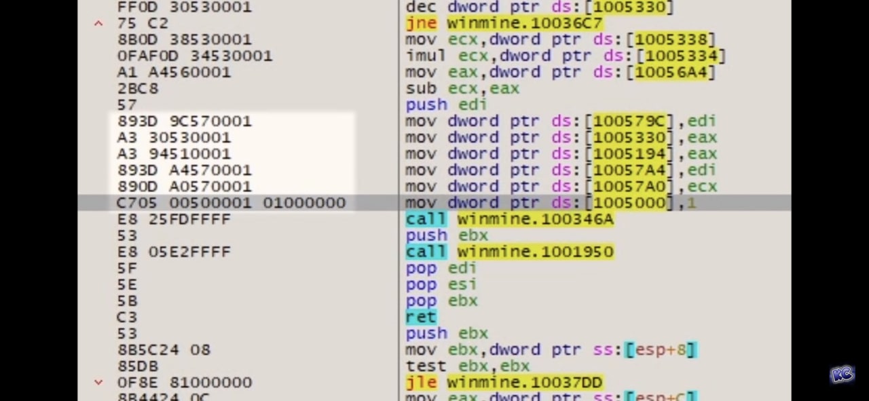The image size is (869, 401).
Task: Click the imul ecx instruction line
Action: (566, 56)
